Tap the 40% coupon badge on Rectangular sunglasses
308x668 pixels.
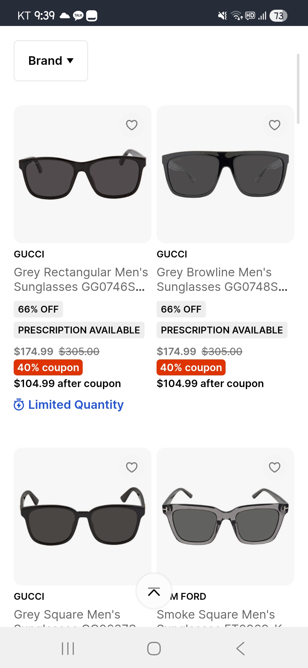click(48, 367)
